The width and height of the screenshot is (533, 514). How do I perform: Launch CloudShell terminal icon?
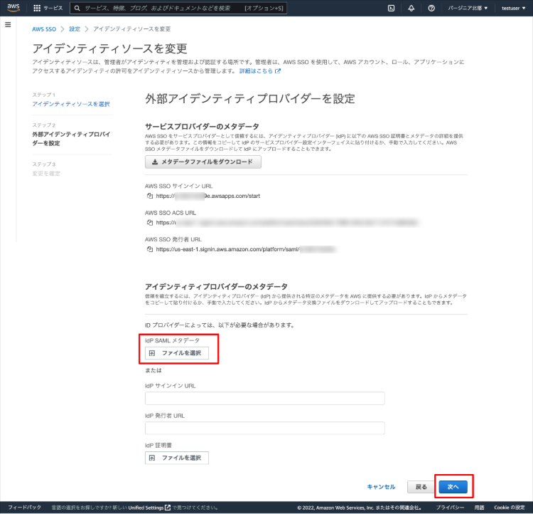(392, 8)
